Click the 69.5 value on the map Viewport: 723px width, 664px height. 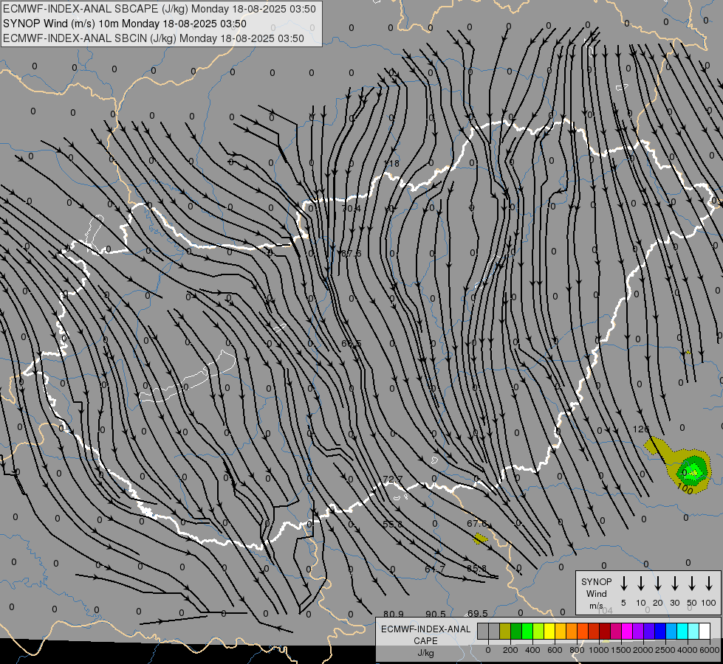tap(478, 613)
